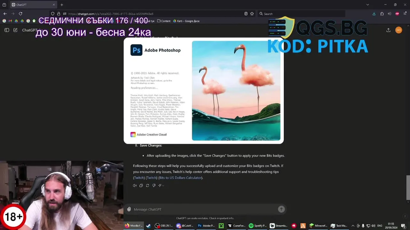This screenshot has width=410, height=230.
Task: Open the Firefox hamburger application menu
Action: [405, 14]
